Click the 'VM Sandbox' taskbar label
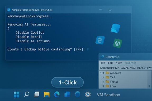This screenshot has height=101, width=152. (108, 95)
